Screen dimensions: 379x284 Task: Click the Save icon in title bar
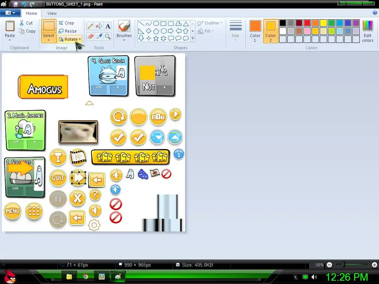[16, 4]
